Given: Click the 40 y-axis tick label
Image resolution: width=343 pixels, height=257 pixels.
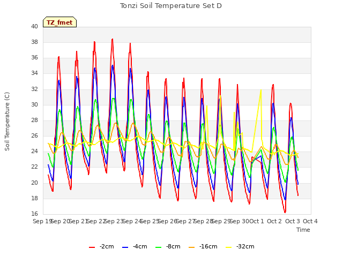Looking at the screenshot, I should pos(34,26).
